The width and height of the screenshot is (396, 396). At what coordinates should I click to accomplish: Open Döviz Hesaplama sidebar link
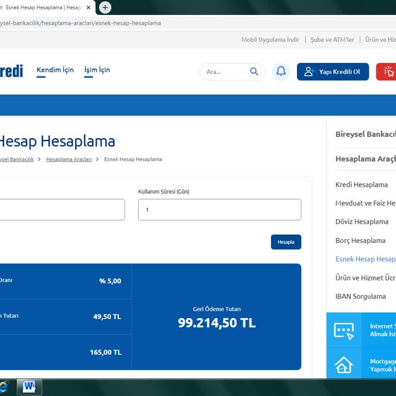click(x=362, y=222)
